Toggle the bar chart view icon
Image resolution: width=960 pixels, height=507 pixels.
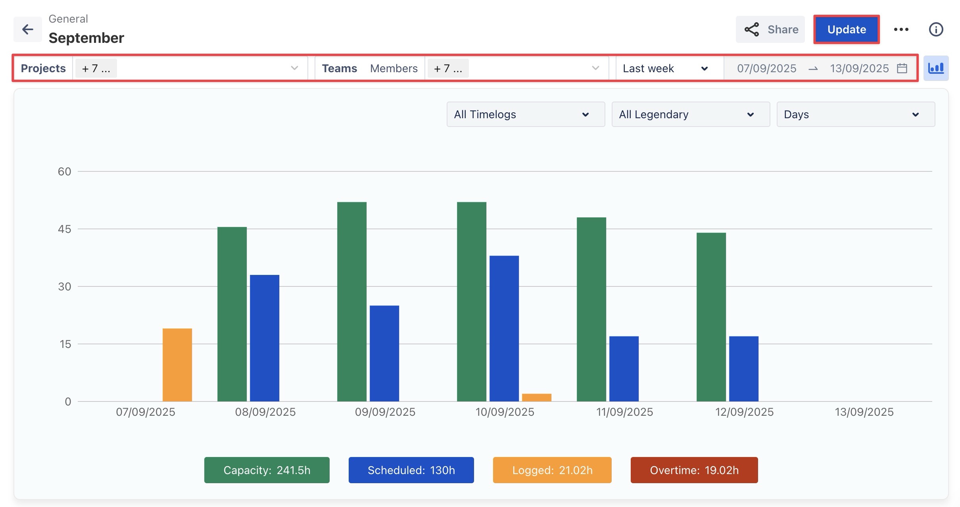pos(936,68)
